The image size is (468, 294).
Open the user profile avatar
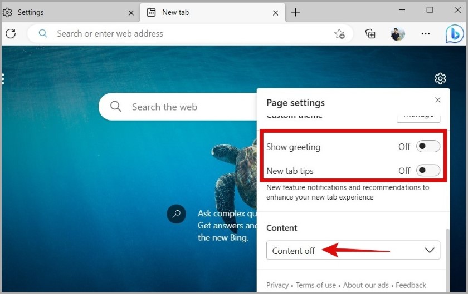pyautogui.click(x=398, y=34)
